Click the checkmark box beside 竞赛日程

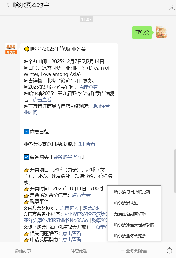click(26, 132)
